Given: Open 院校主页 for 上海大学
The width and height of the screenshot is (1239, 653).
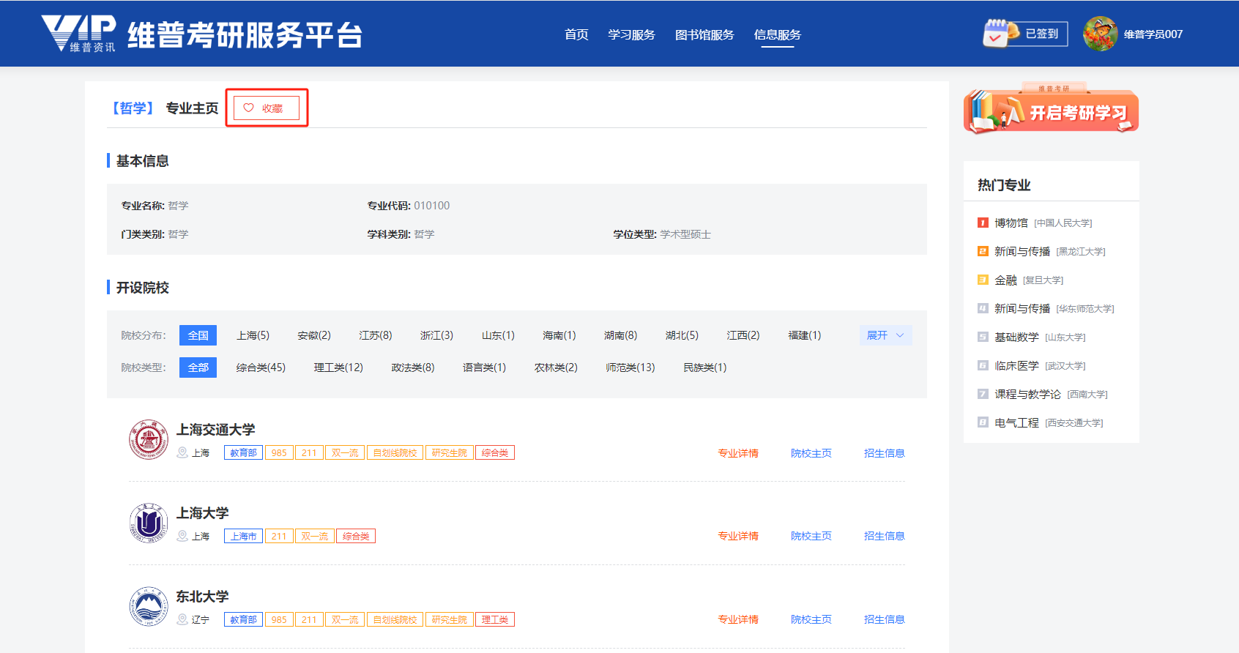Looking at the screenshot, I should pyautogui.click(x=811, y=536).
